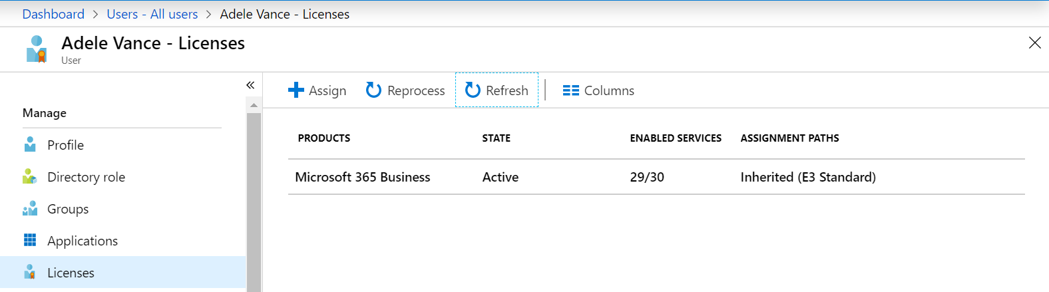Click the scrollbar up arrow
This screenshot has height=292, width=1049.
coord(254,105)
